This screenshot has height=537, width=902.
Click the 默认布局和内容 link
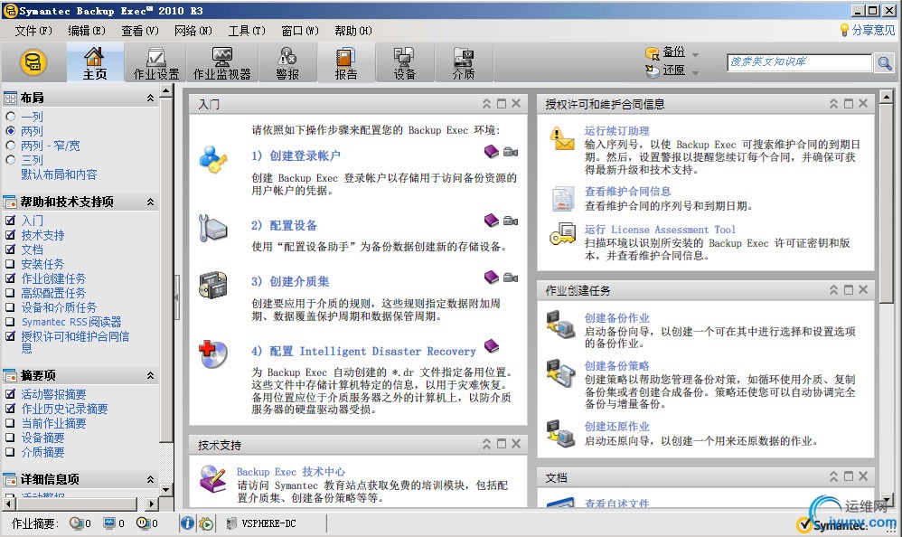tap(60, 174)
